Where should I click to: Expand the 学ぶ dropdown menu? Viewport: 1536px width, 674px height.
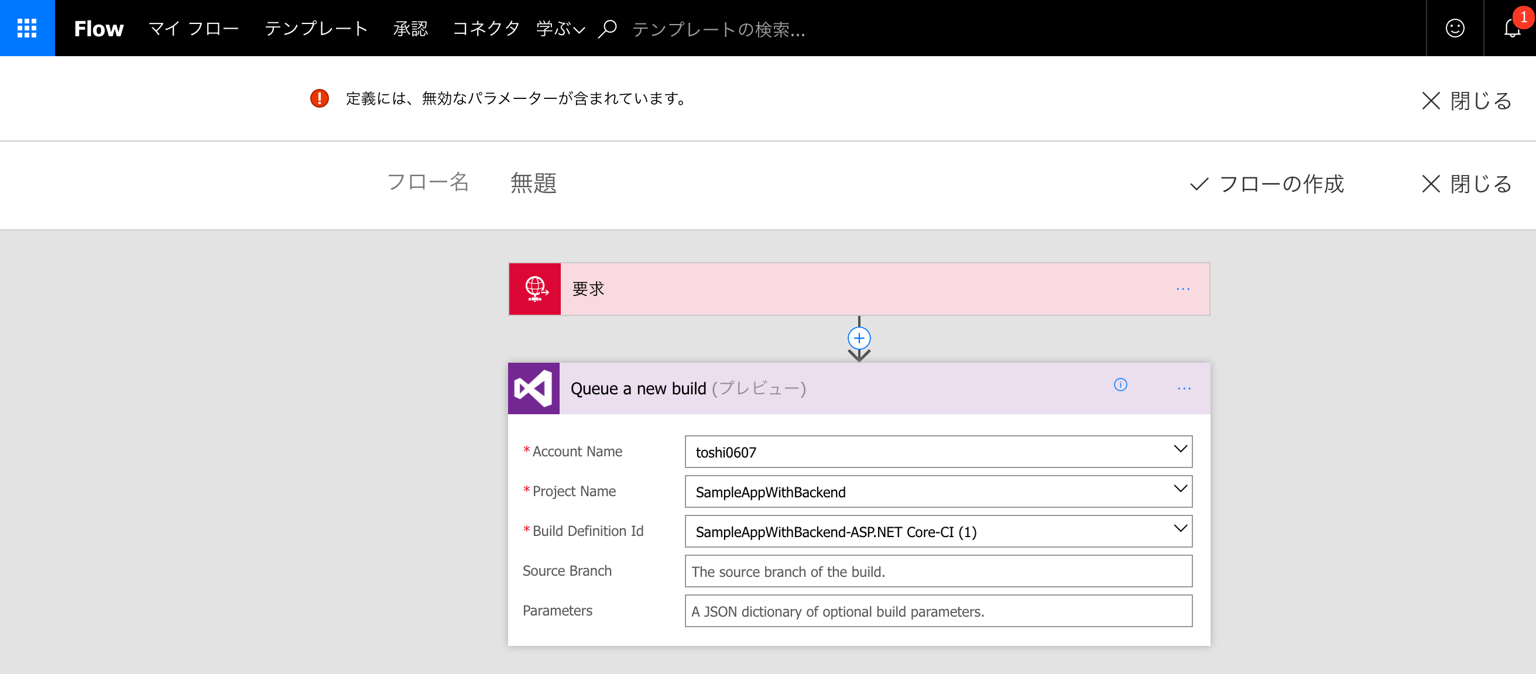561,29
